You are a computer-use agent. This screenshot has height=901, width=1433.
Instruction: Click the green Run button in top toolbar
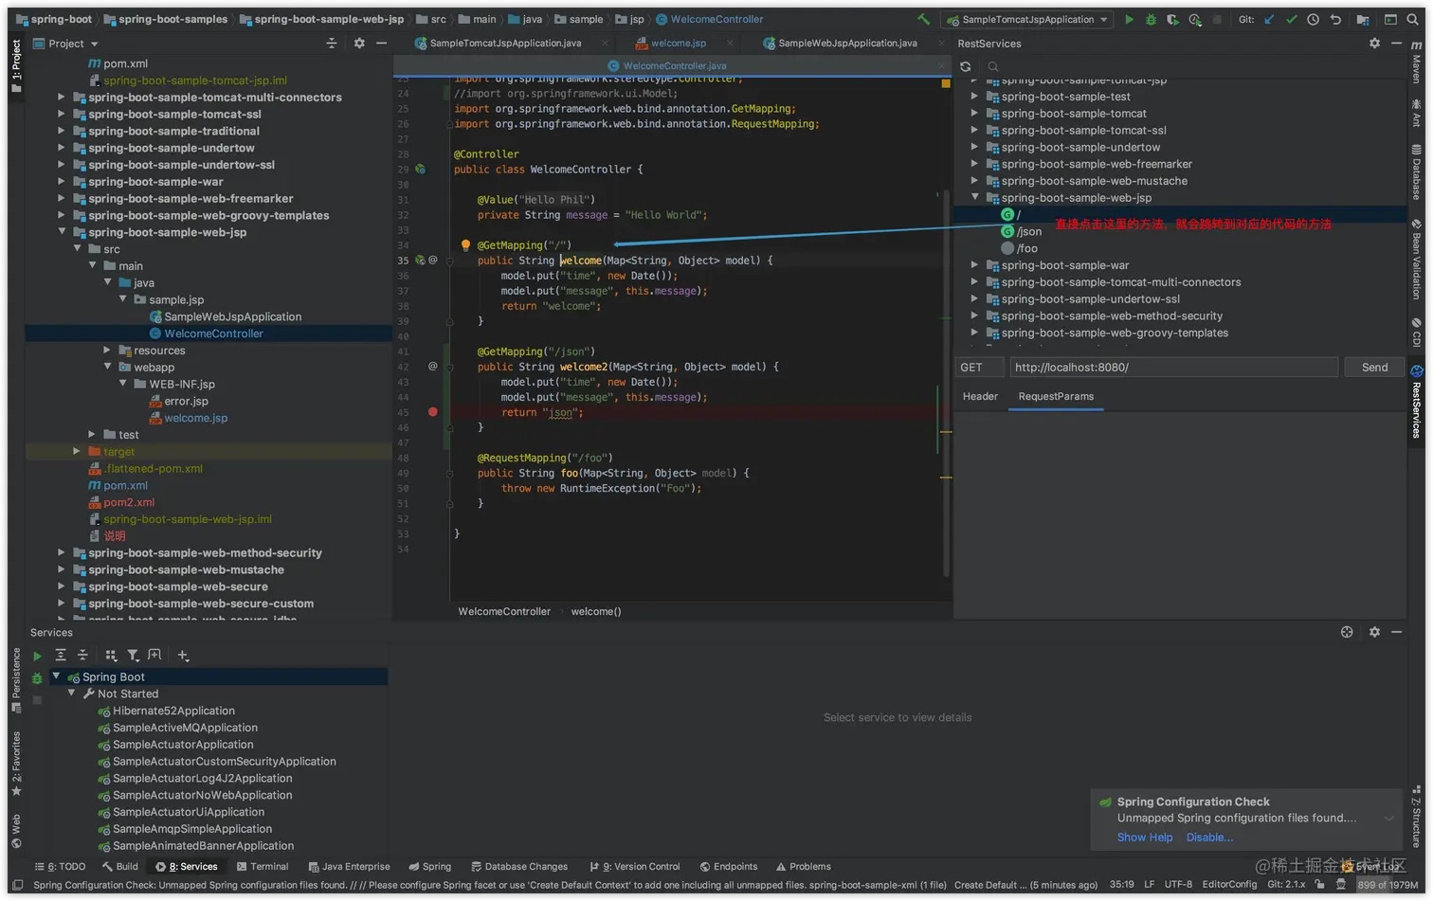1129,19
